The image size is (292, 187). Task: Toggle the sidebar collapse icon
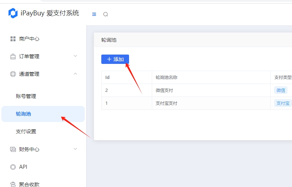tap(94, 14)
